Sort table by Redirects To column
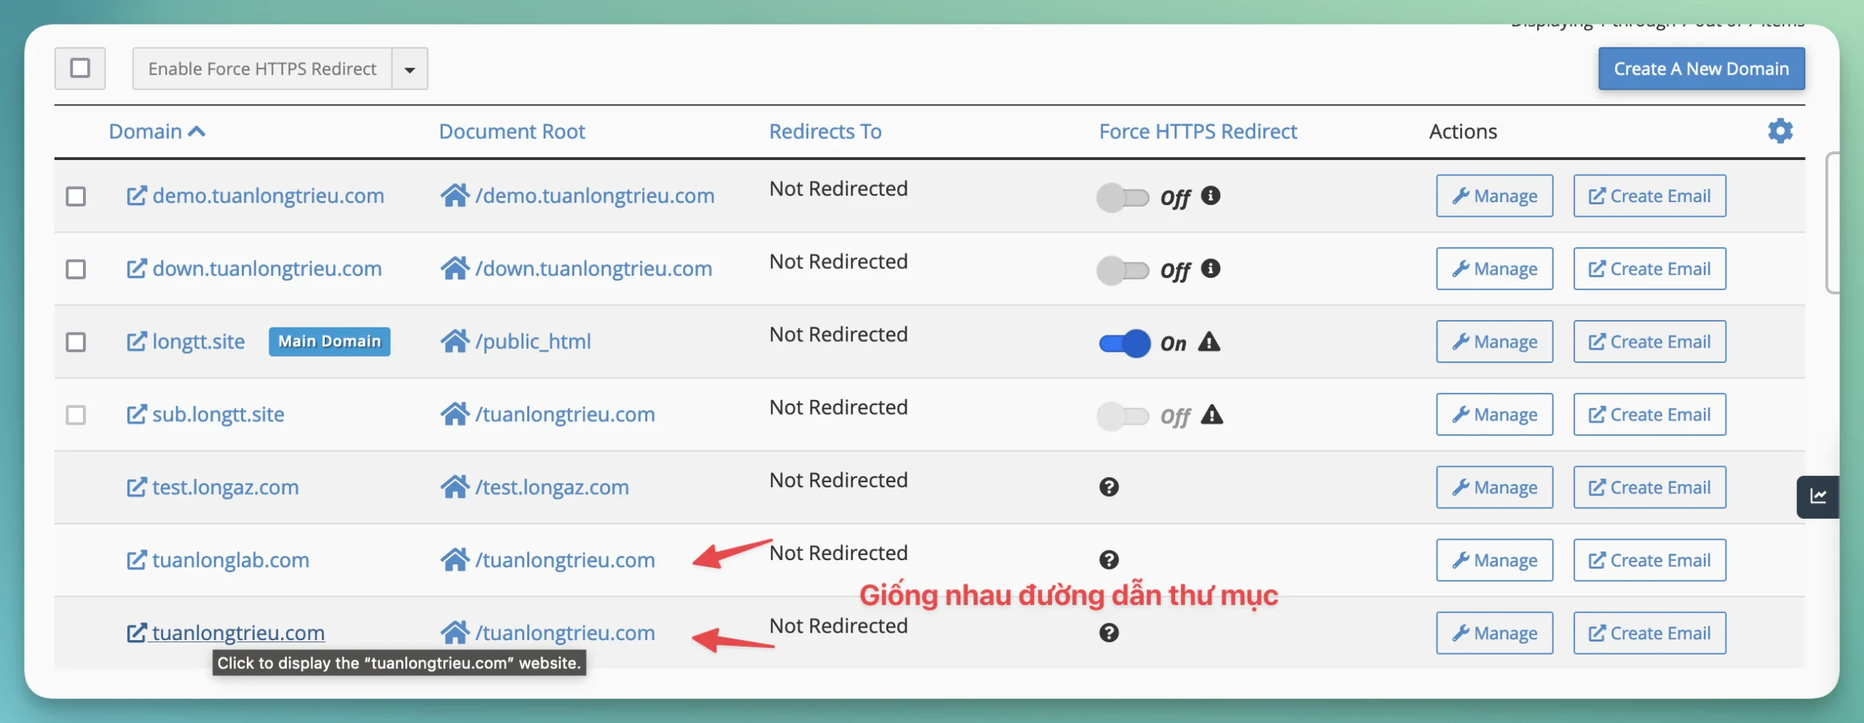Image resolution: width=1864 pixels, height=723 pixels. click(824, 132)
